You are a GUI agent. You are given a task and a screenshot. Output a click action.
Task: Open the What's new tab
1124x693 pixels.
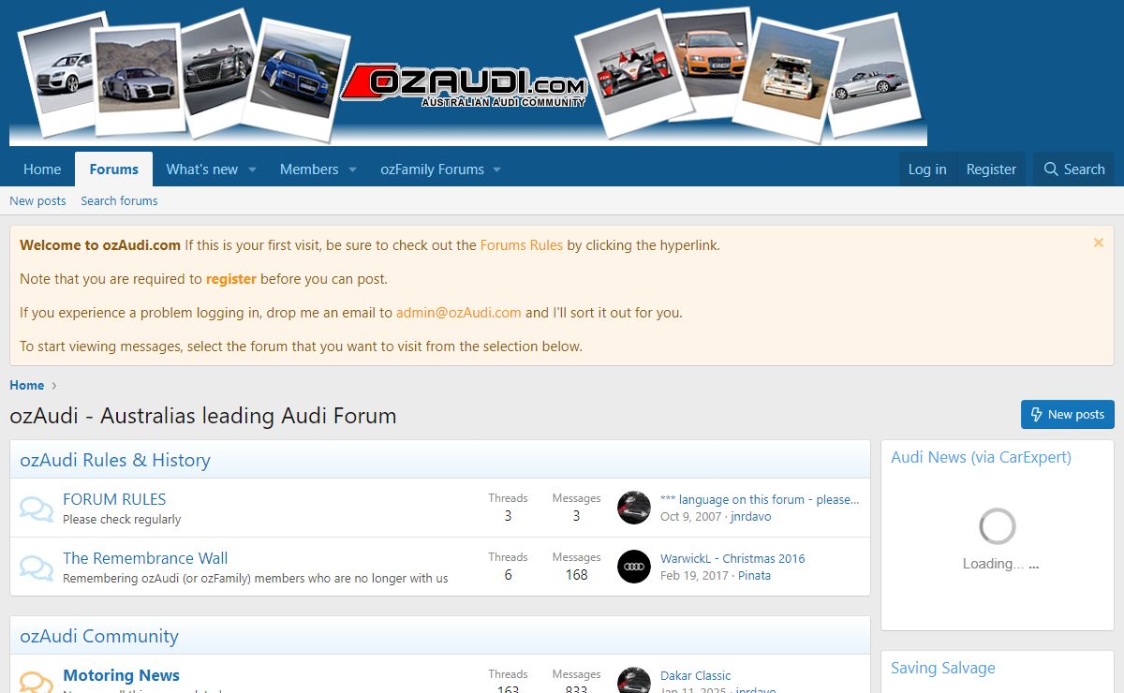202,170
